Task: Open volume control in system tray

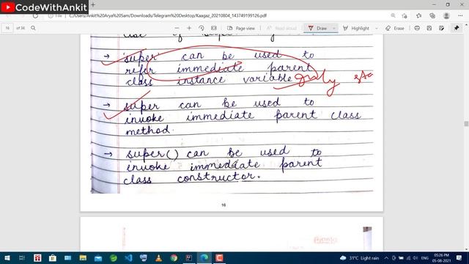Action: pyautogui.click(x=416, y=257)
